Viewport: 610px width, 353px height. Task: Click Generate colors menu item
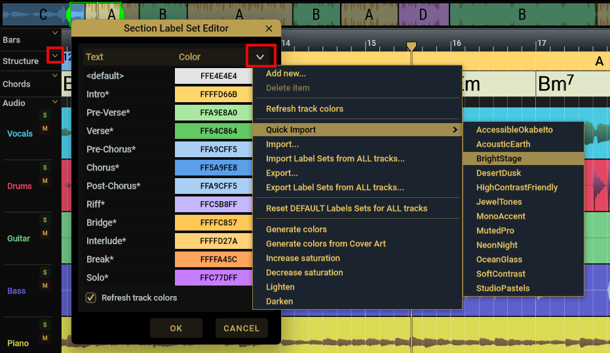click(x=296, y=229)
